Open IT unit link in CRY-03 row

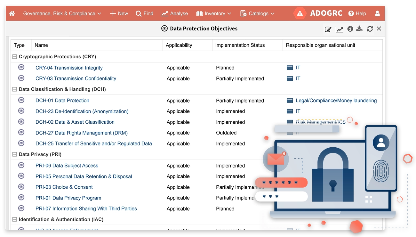(298, 78)
